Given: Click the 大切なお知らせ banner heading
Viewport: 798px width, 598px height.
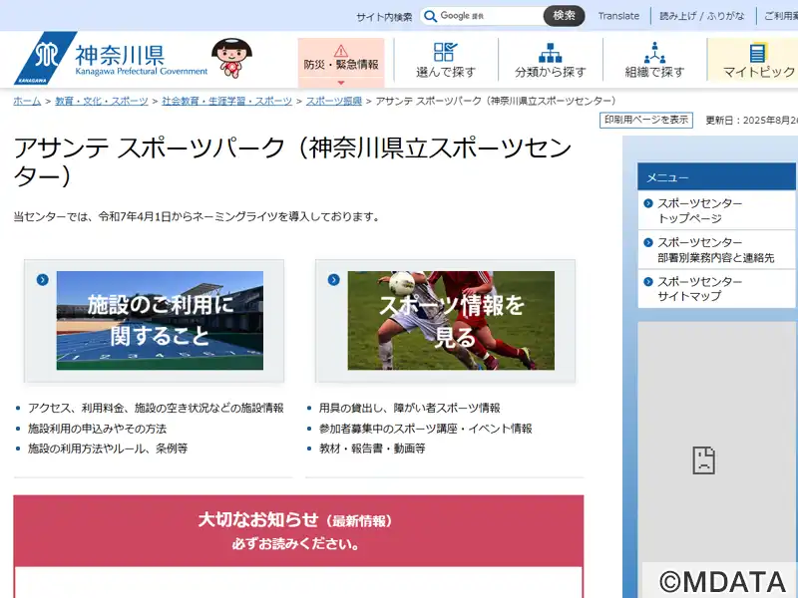Looking at the screenshot, I should pos(295,520).
